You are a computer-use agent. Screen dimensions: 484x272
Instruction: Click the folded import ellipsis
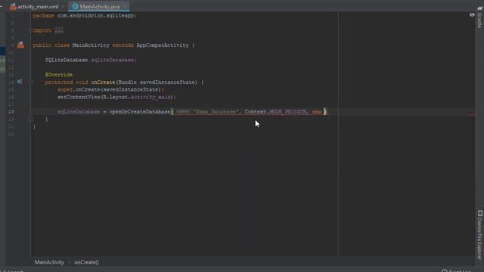pos(59,30)
